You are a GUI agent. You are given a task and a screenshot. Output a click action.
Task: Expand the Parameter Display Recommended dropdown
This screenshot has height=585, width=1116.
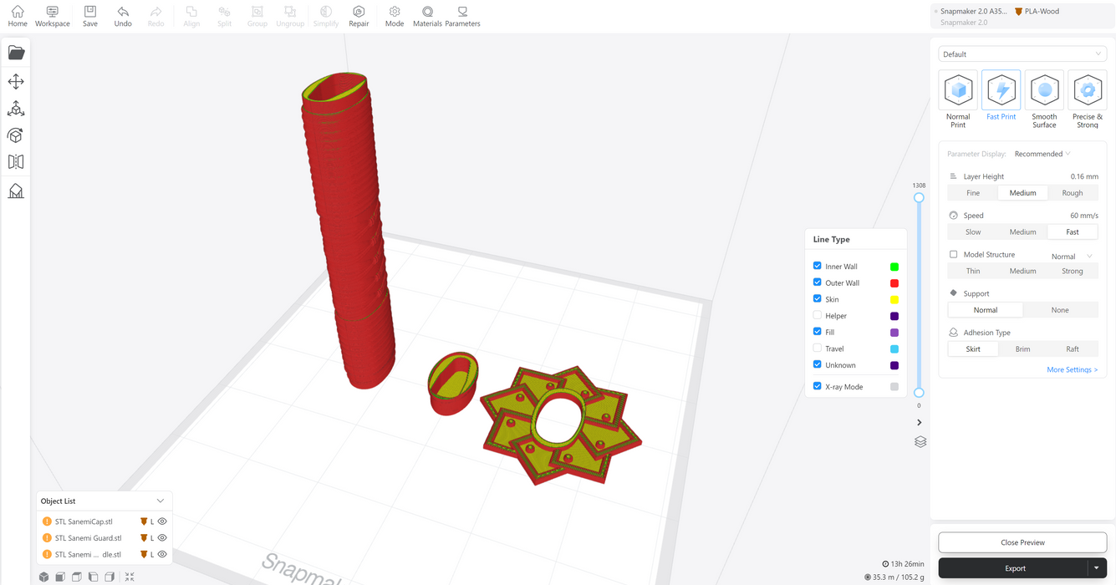[1042, 154]
